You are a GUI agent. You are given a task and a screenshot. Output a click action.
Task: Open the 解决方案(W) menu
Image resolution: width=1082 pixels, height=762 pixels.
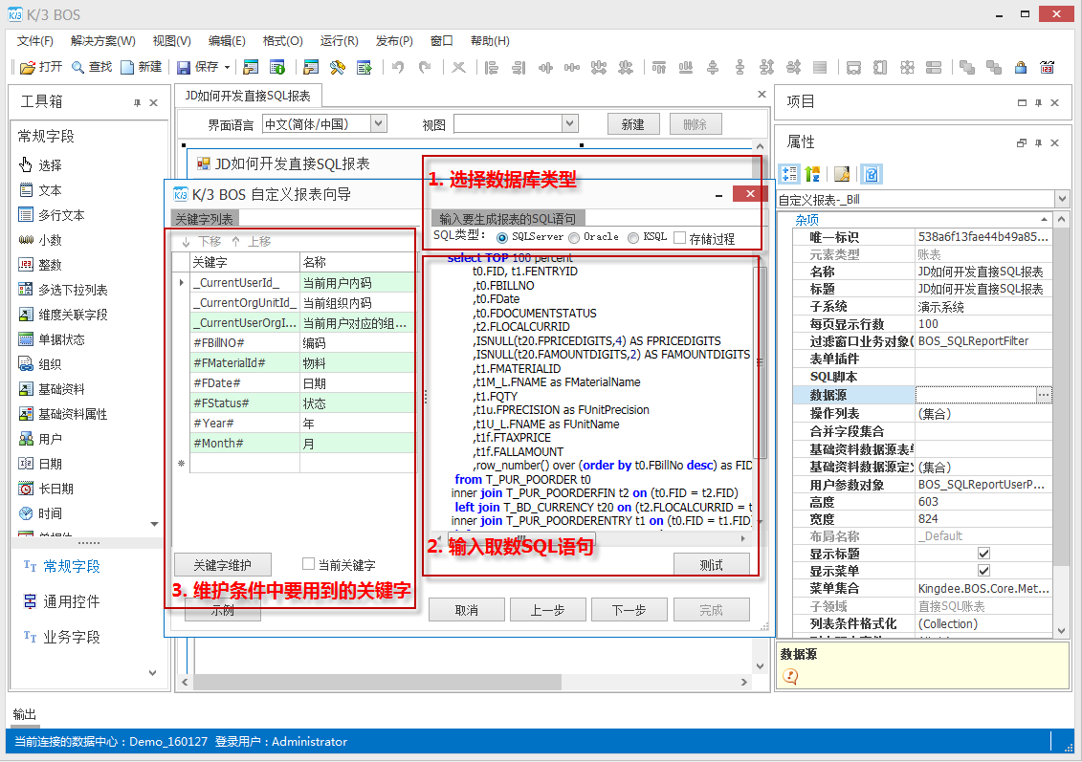tap(102, 41)
